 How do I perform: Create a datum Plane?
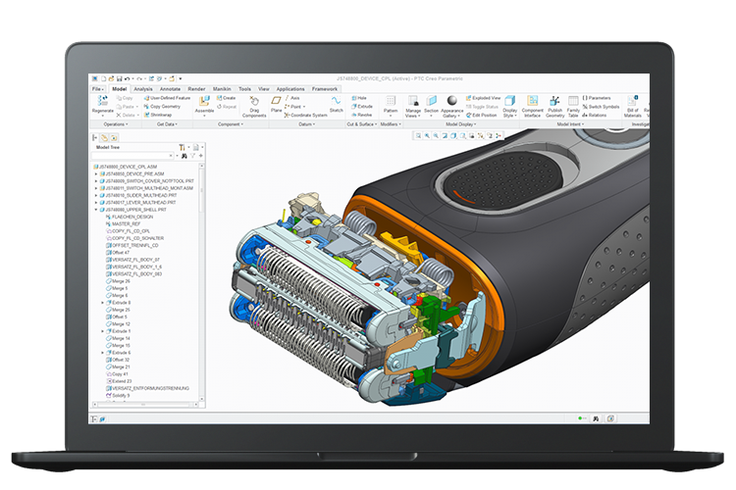pyautogui.click(x=279, y=102)
